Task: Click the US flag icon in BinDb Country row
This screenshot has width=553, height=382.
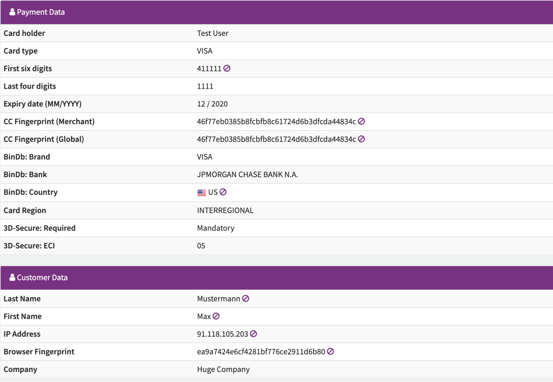Action: [202, 193]
